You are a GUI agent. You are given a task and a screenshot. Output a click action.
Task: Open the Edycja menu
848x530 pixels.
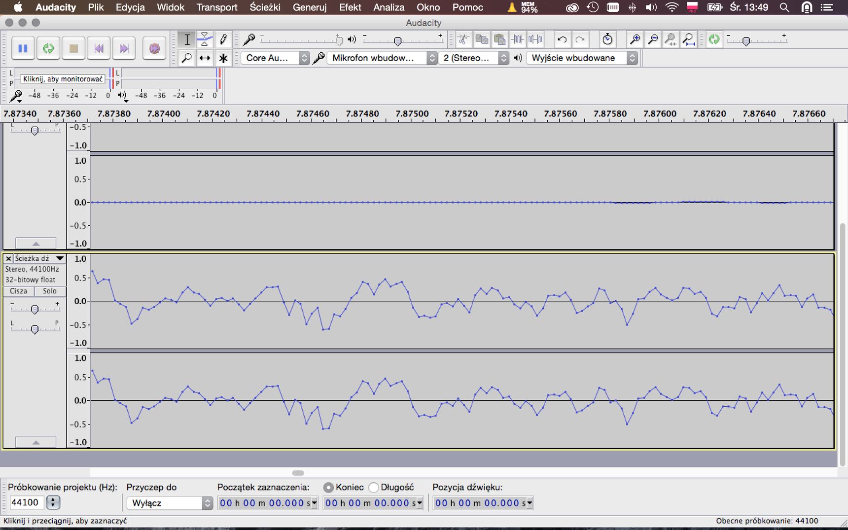130,7
